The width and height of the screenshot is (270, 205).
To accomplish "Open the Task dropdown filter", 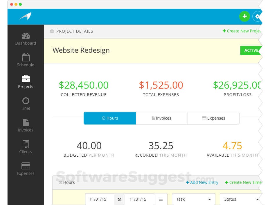I will pos(194,199).
